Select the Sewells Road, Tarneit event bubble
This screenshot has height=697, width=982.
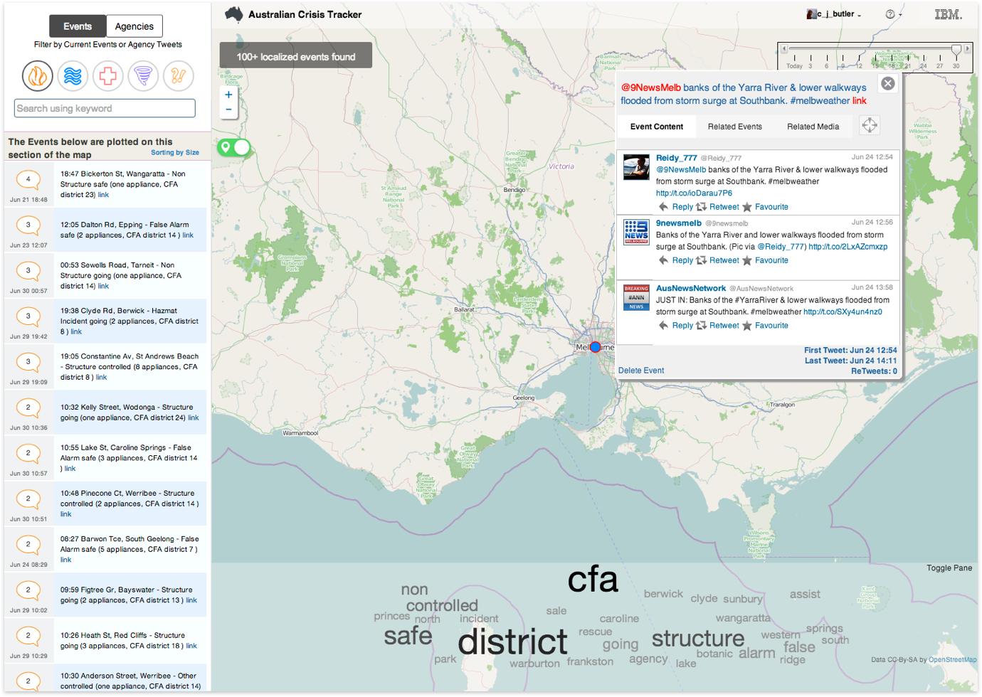click(28, 270)
